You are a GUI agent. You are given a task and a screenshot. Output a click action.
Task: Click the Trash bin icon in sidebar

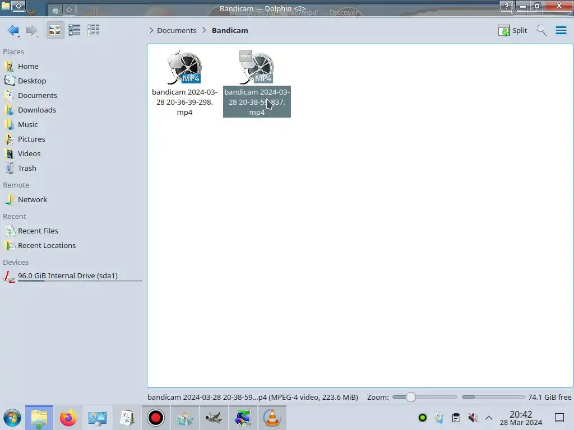[10, 169]
